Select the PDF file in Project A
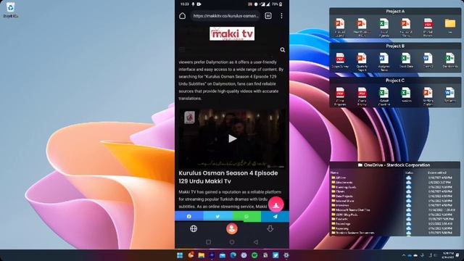 point(428,28)
